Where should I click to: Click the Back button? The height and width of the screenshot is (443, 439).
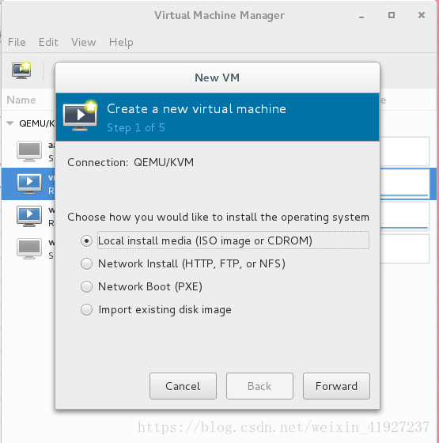tap(259, 386)
